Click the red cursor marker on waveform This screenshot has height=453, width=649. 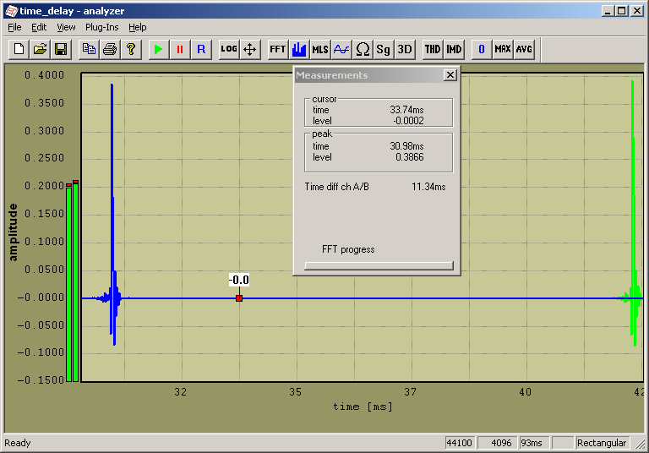point(239,298)
